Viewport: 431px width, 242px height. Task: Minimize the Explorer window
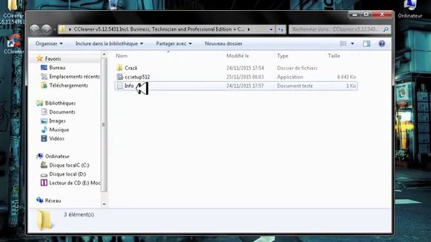(x=355, y=15)
